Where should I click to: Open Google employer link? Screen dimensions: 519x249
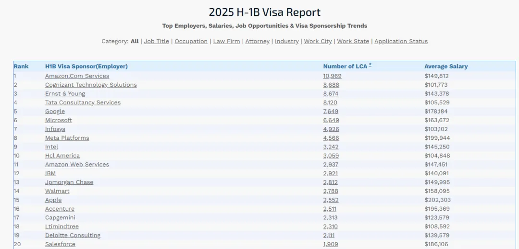pyautogui.click(x=55, y=112)
